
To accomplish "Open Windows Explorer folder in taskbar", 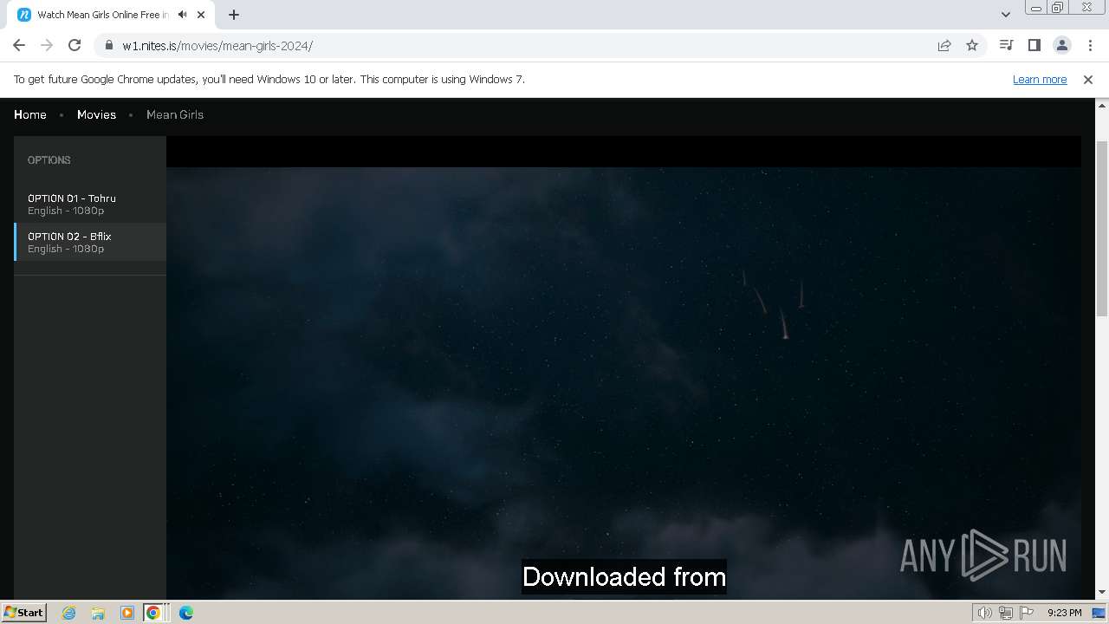I will click(98, 613).
